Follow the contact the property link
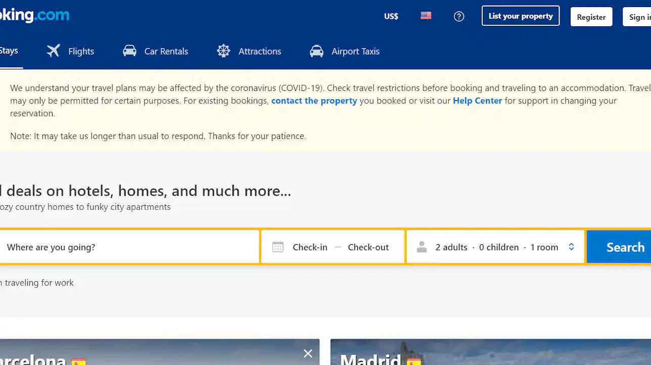Viewport: 651px width, 365px height. [x=314, y=101]
